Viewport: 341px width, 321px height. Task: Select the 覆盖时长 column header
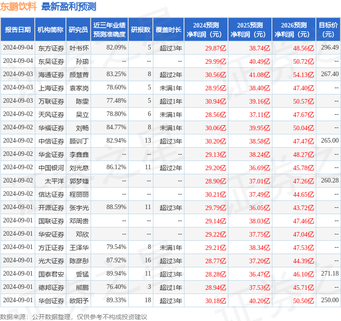tap(168, 30)
